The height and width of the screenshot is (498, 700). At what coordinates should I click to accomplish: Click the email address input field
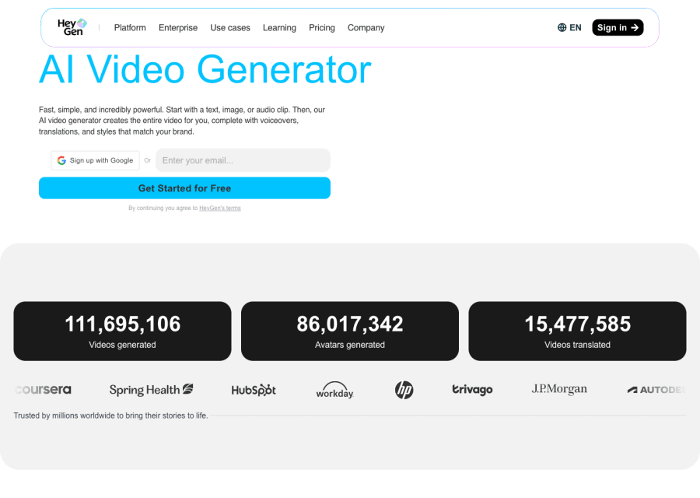coord(243,160)
